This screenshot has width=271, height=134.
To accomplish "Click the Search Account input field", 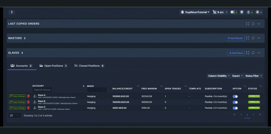I will (42, 90).
